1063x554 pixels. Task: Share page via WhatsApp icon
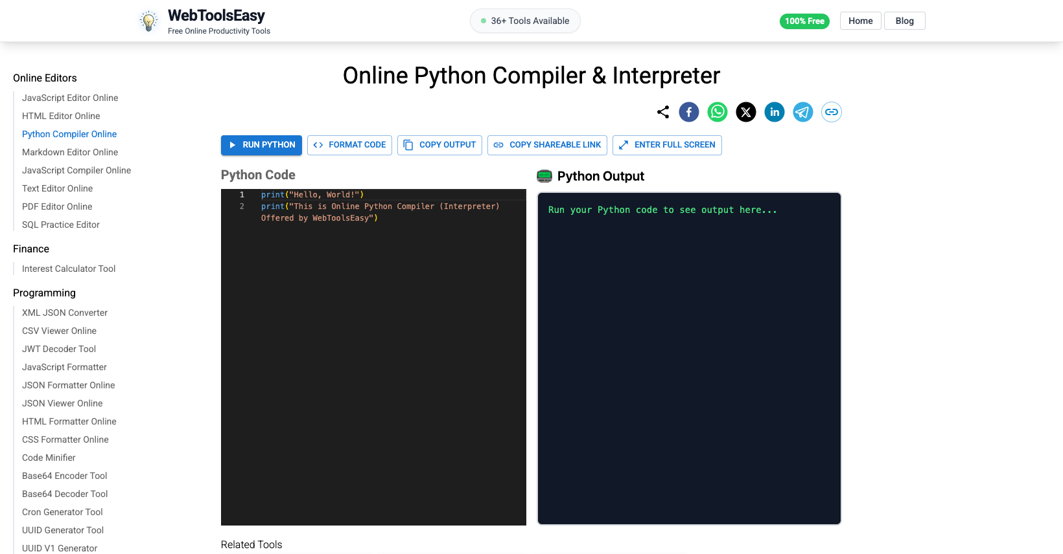click(x=718, y=112)
